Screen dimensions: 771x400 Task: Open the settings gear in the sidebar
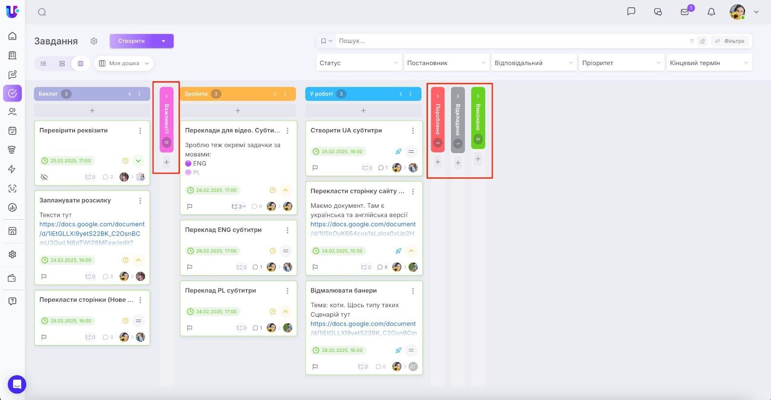[13, 254]
